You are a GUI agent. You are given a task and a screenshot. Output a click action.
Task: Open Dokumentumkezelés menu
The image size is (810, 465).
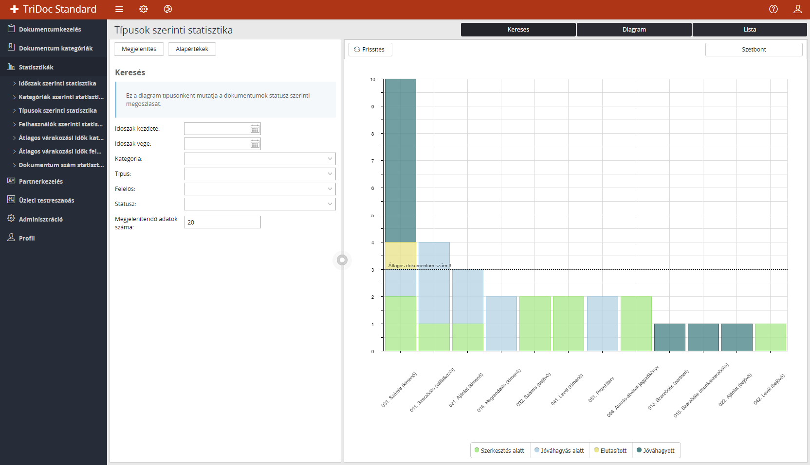click(x=54, y=29)
